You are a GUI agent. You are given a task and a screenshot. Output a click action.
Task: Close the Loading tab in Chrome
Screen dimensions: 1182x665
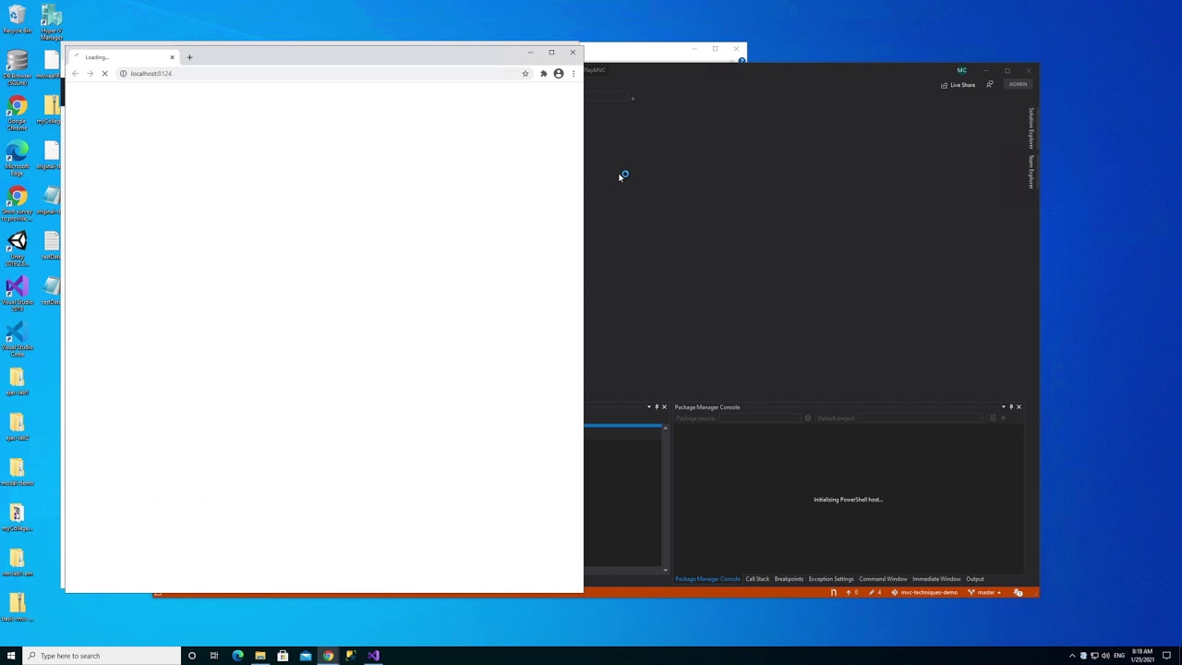click(x=172, y=57)
